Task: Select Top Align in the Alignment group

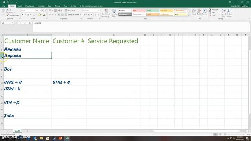Action: 50,11
